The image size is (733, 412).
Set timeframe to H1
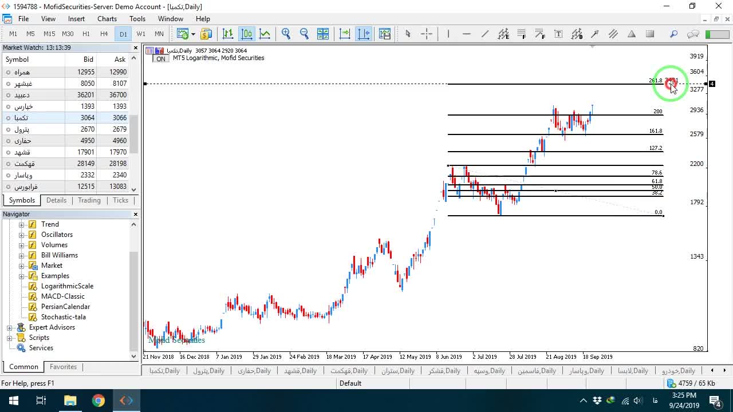tap(86, 34)
